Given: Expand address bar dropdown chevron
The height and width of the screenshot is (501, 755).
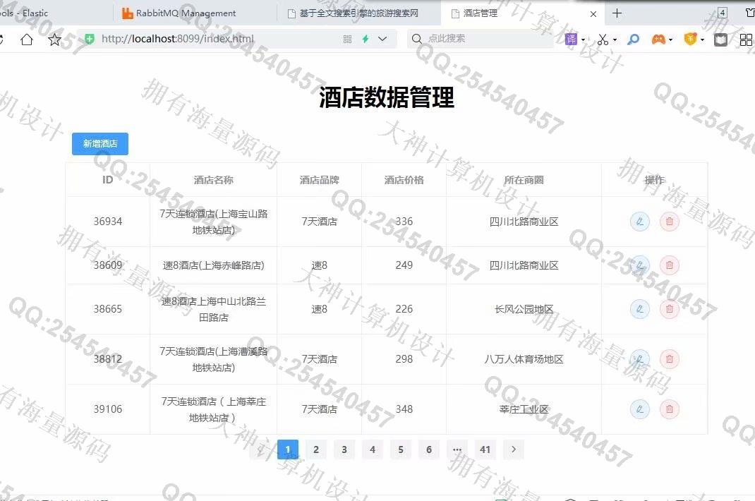Looking at the screenshot, I should point(382,39).
